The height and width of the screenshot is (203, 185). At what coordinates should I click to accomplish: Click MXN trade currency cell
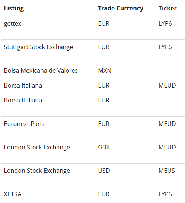[105, 70]
